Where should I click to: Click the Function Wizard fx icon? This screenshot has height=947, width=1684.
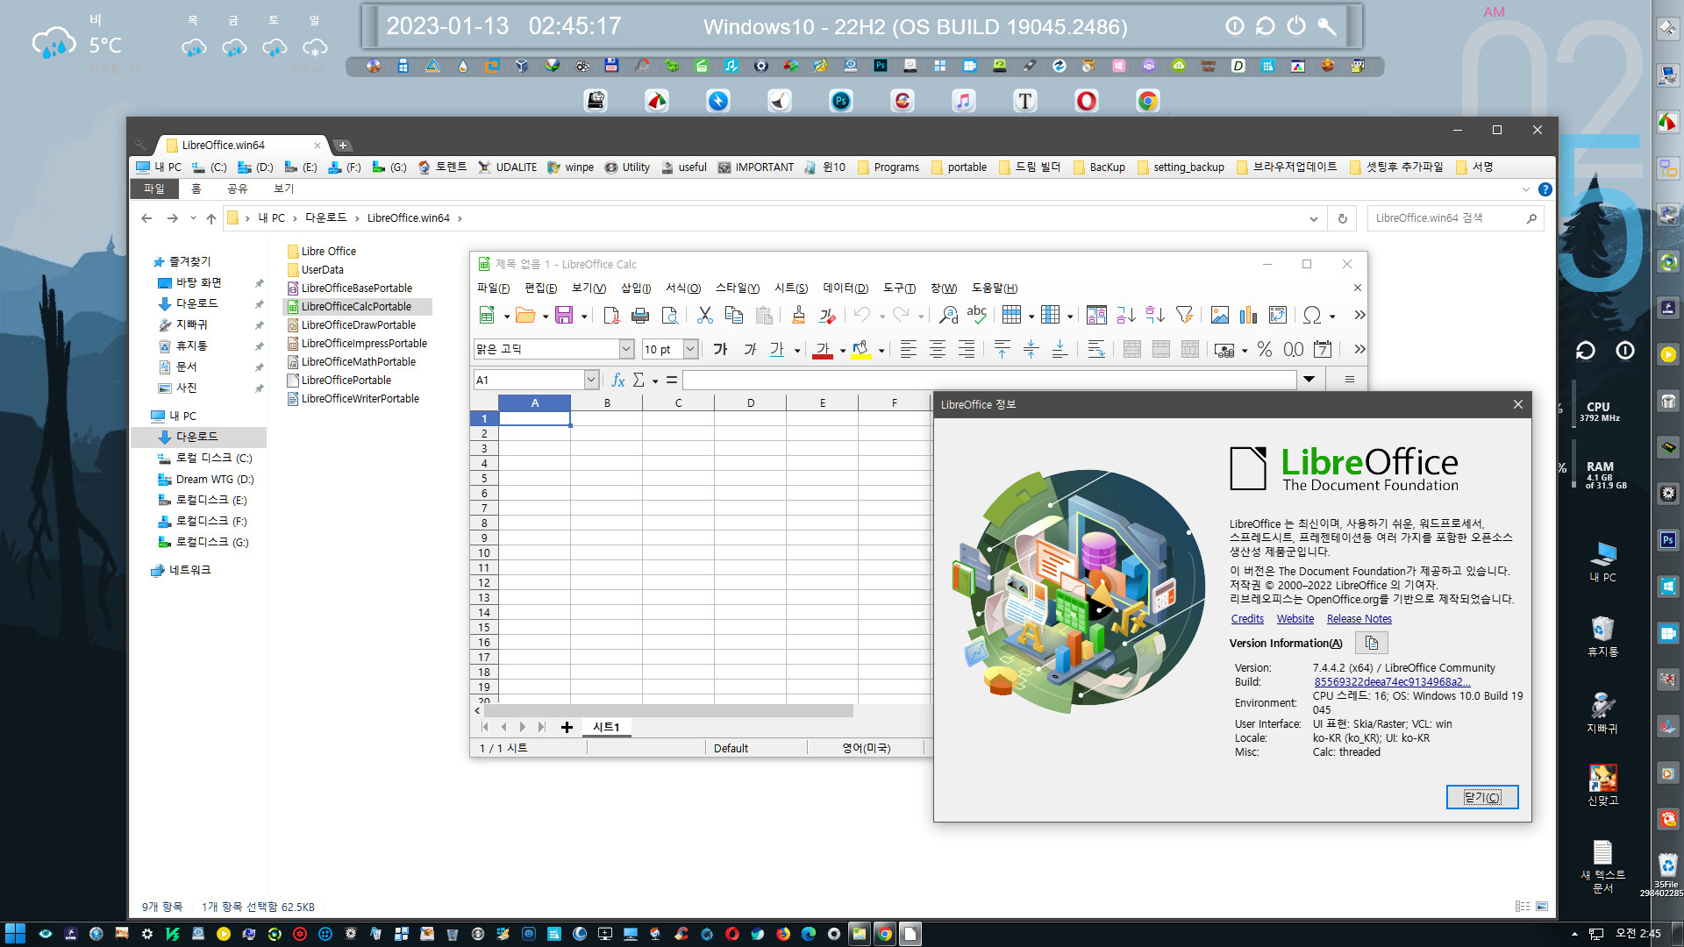coord(618,381)
